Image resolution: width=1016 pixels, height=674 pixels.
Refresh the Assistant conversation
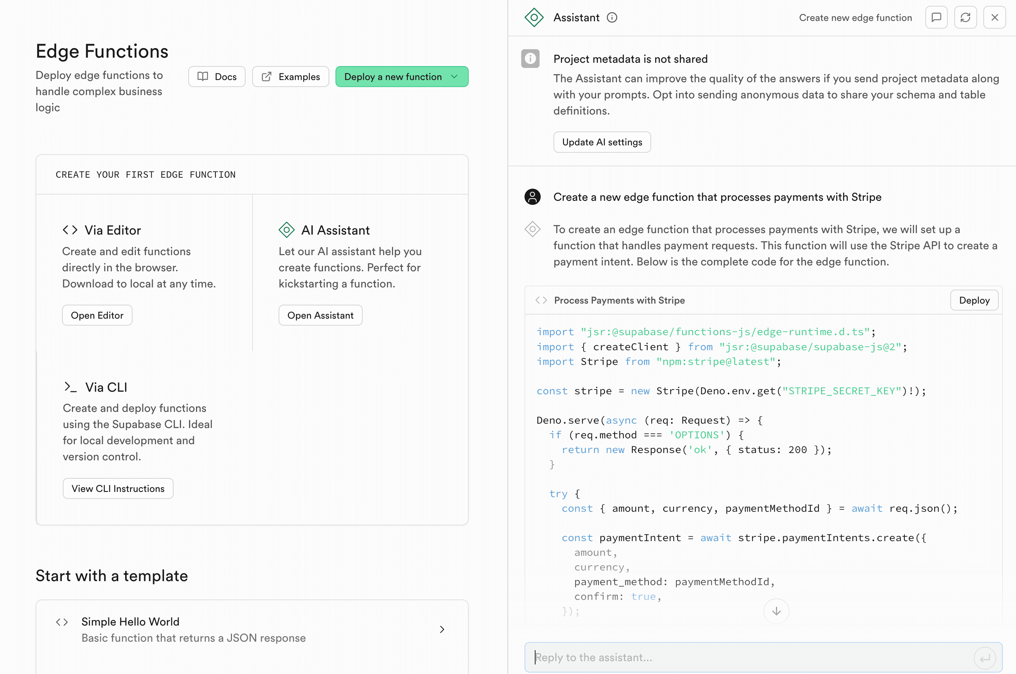[x=966, y=17]
